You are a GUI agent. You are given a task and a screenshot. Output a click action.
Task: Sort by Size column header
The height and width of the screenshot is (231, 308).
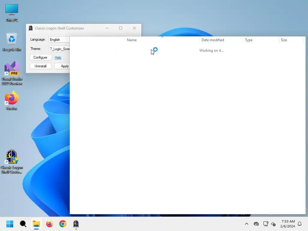pos(291,40)
